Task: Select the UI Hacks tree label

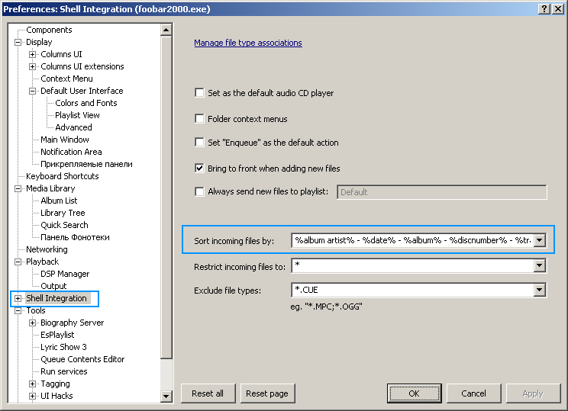Action: [56, 397]
